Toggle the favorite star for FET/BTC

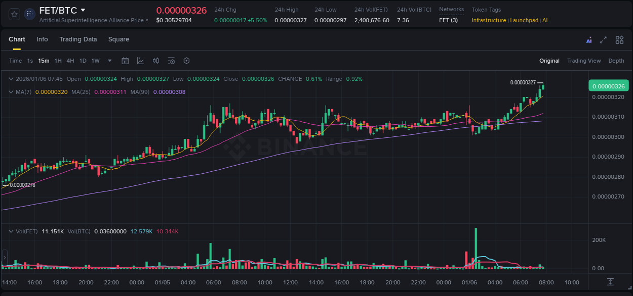(x=14, y=14)
